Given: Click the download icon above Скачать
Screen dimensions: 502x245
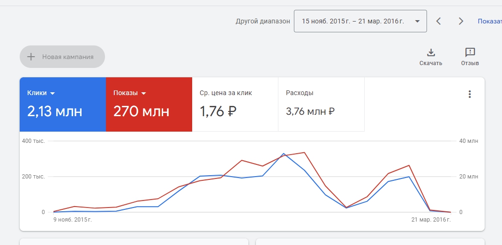Looking at the screenshot, I should pyautogui.click(x=430, y=52).
